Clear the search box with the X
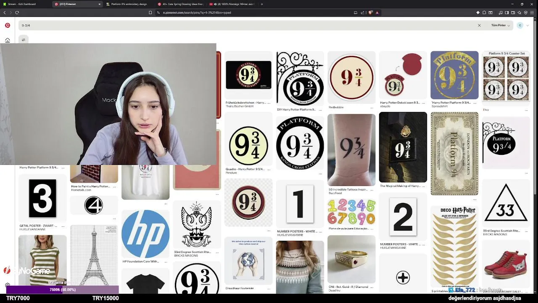538x303 pixels. 479,25
